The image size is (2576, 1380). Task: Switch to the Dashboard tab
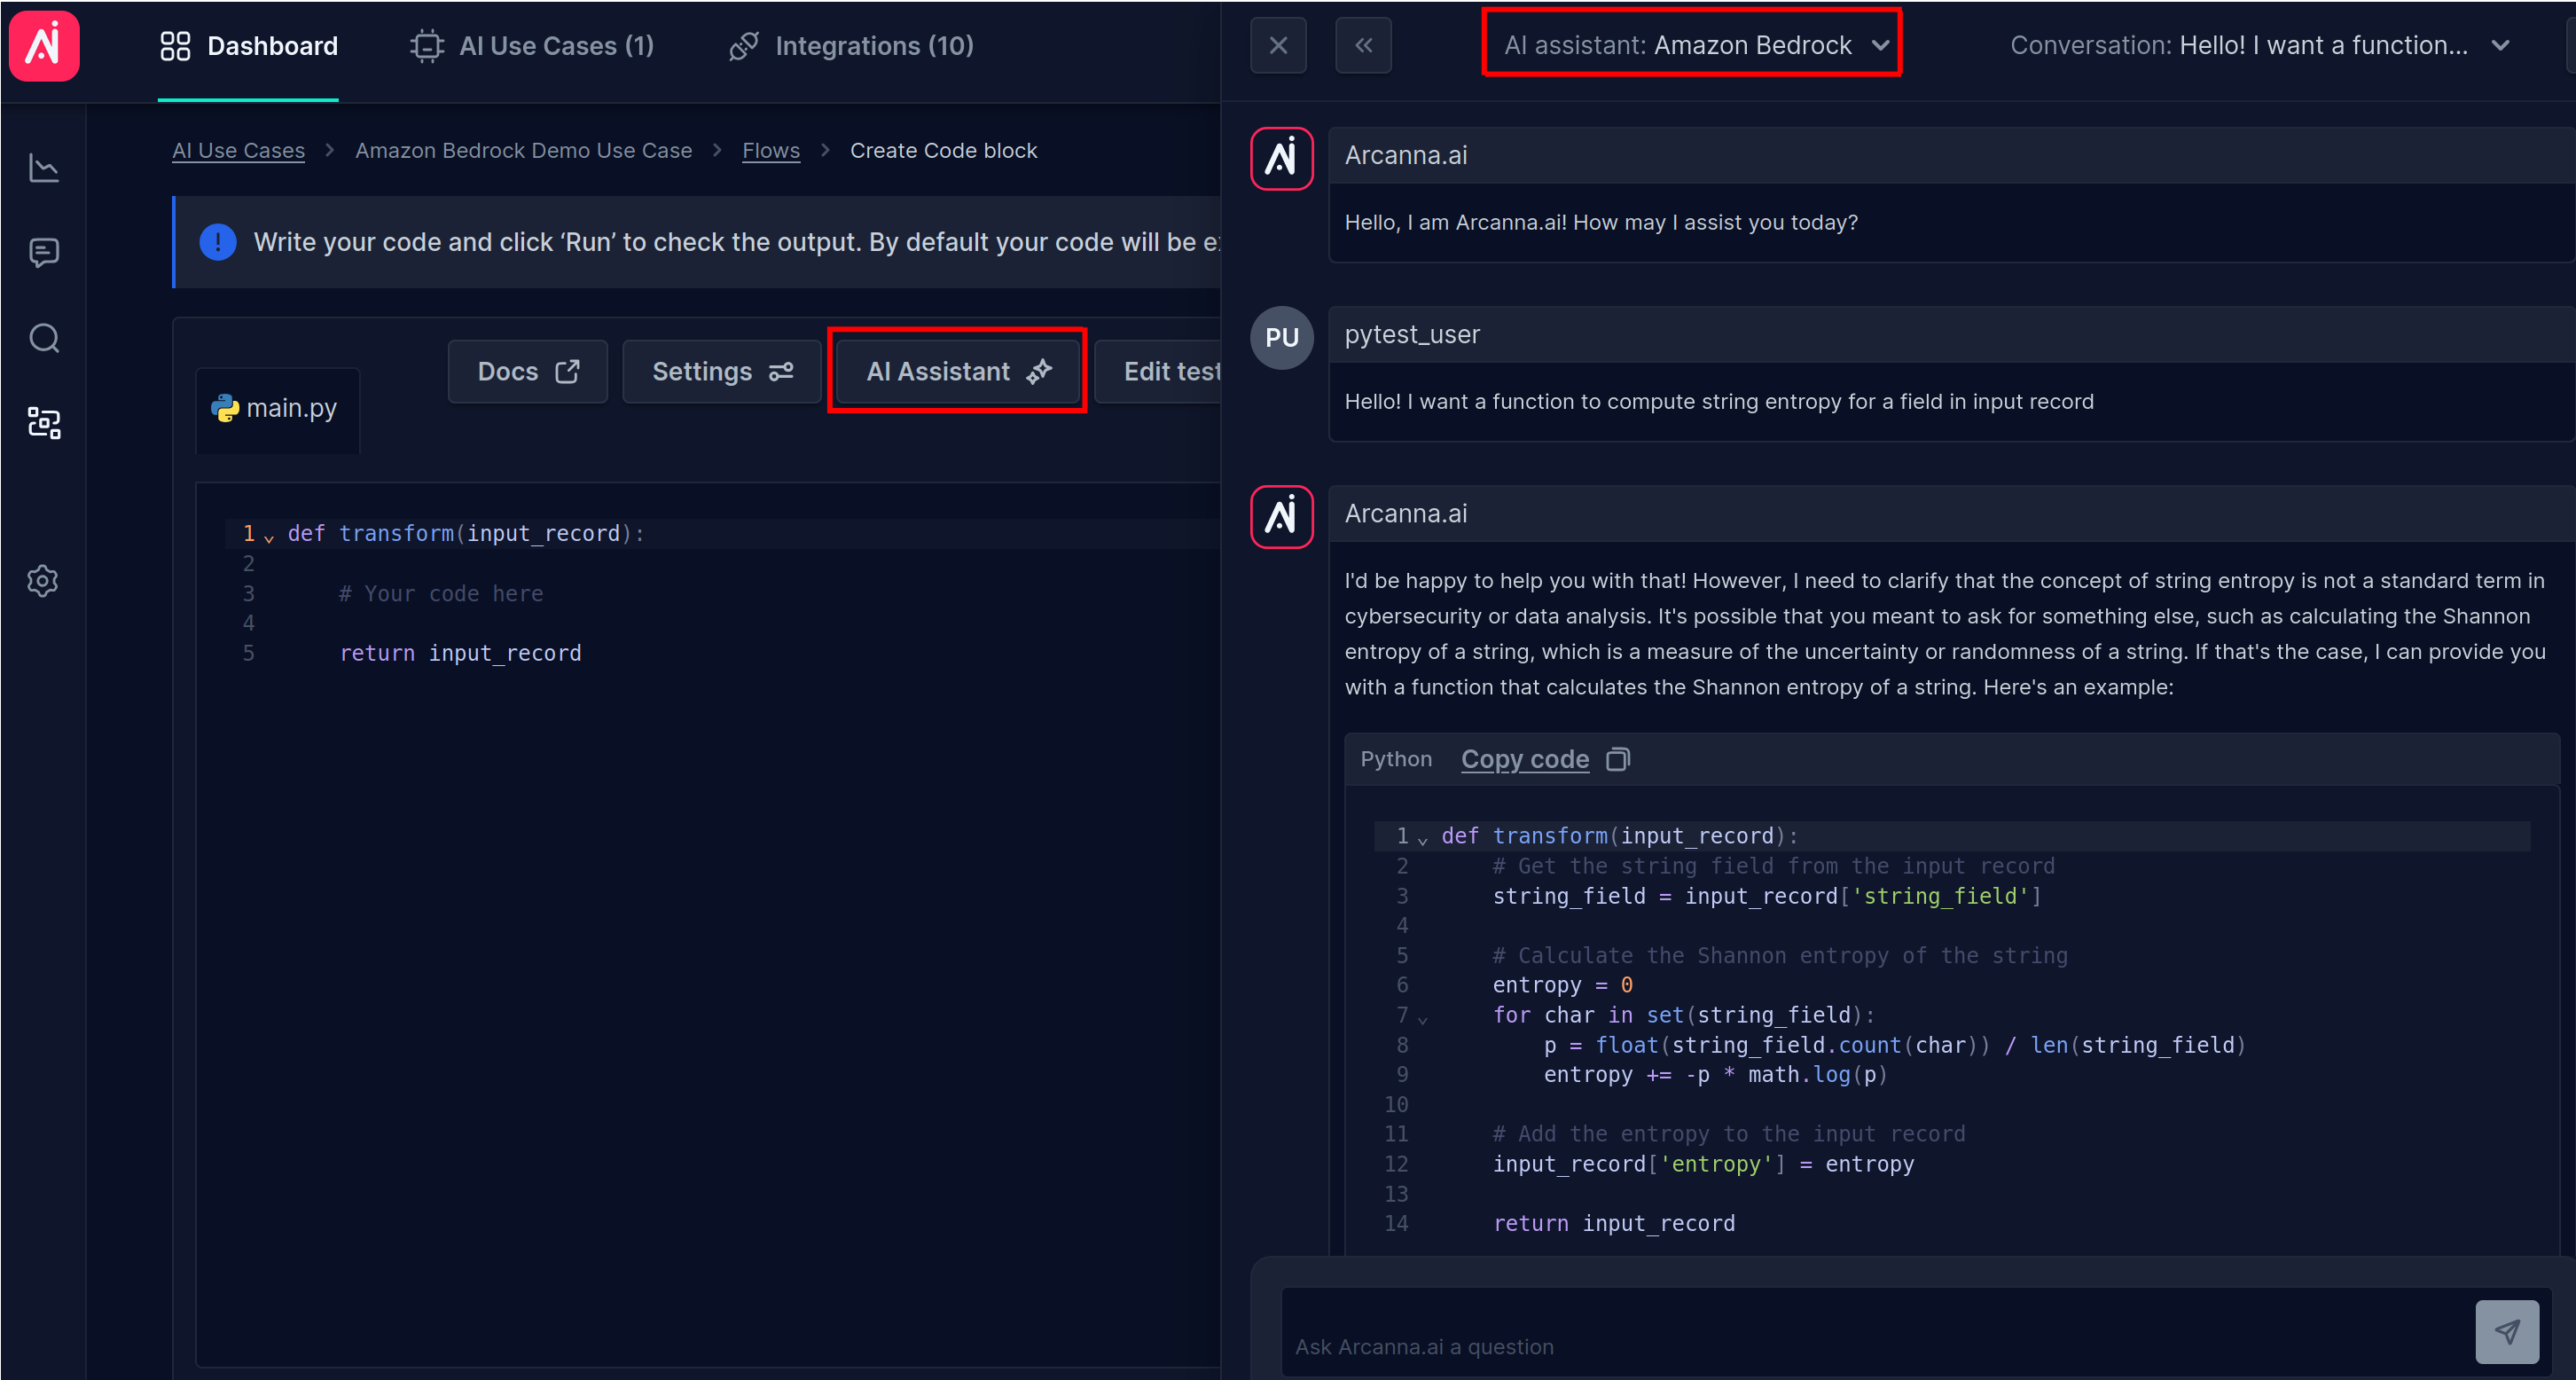[249, 46]
